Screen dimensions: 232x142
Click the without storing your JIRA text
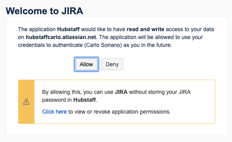pyautogui.click(x=160, y=92)
